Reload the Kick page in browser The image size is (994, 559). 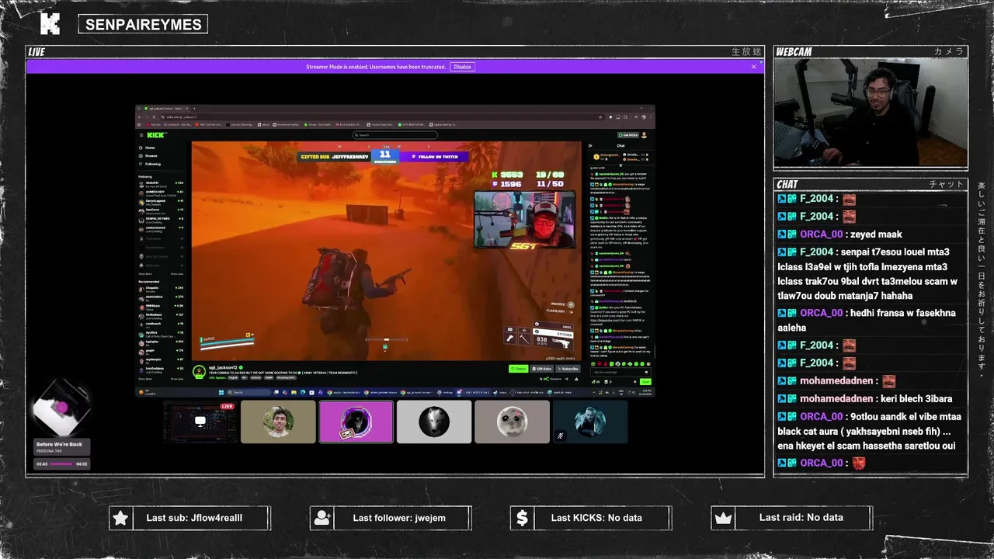154,117
